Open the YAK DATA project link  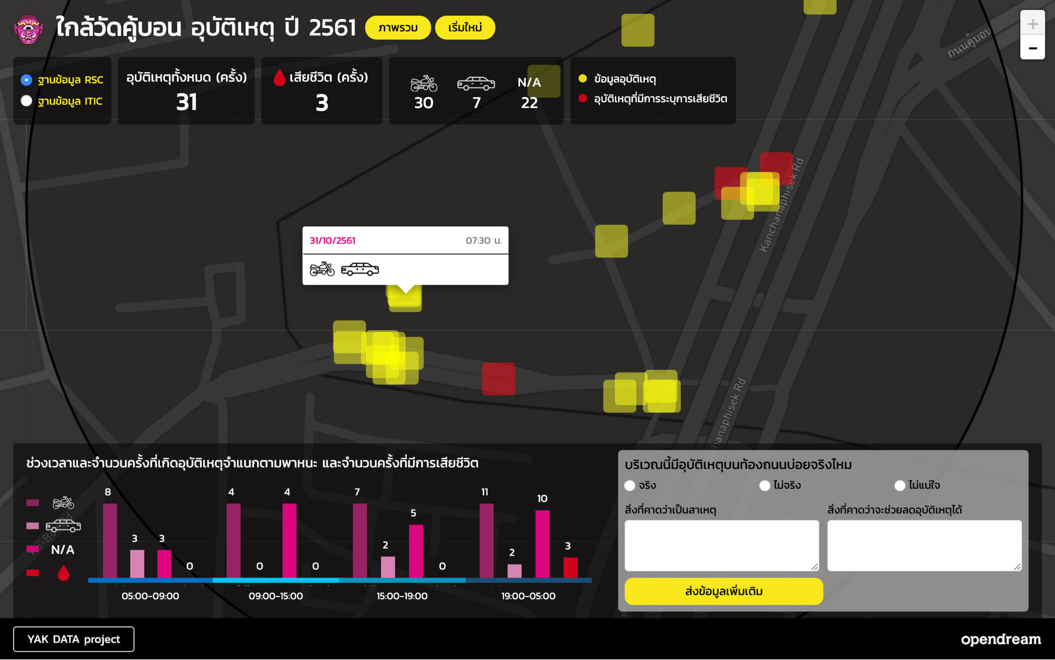tap(73, 639)
